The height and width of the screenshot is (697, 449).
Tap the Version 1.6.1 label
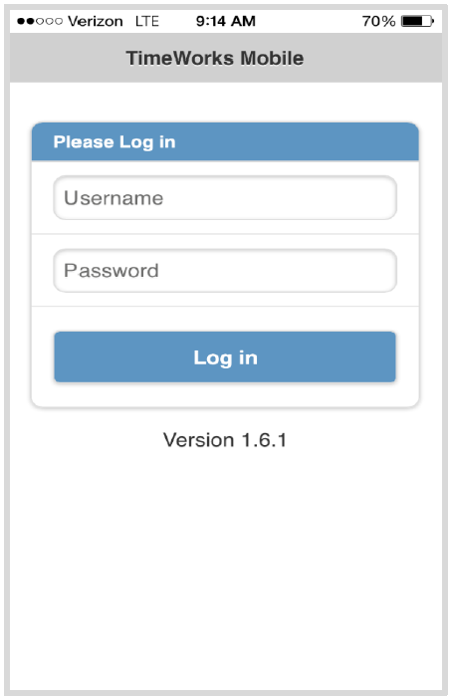click(x=225, y=440)
